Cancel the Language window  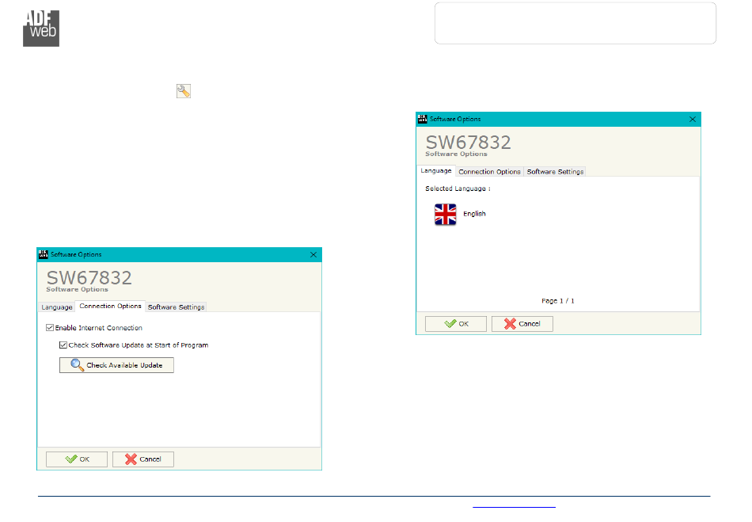tap(522, 324)
